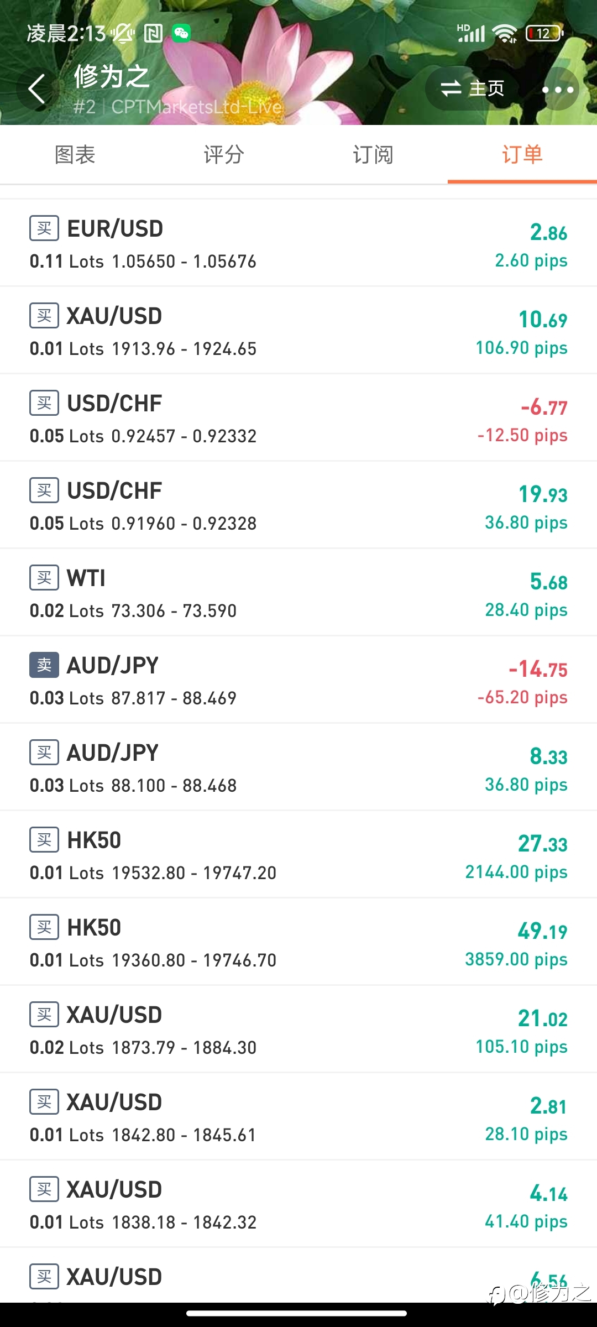
Task: Switch to the 评分 tab
Action: click(224, 154)
